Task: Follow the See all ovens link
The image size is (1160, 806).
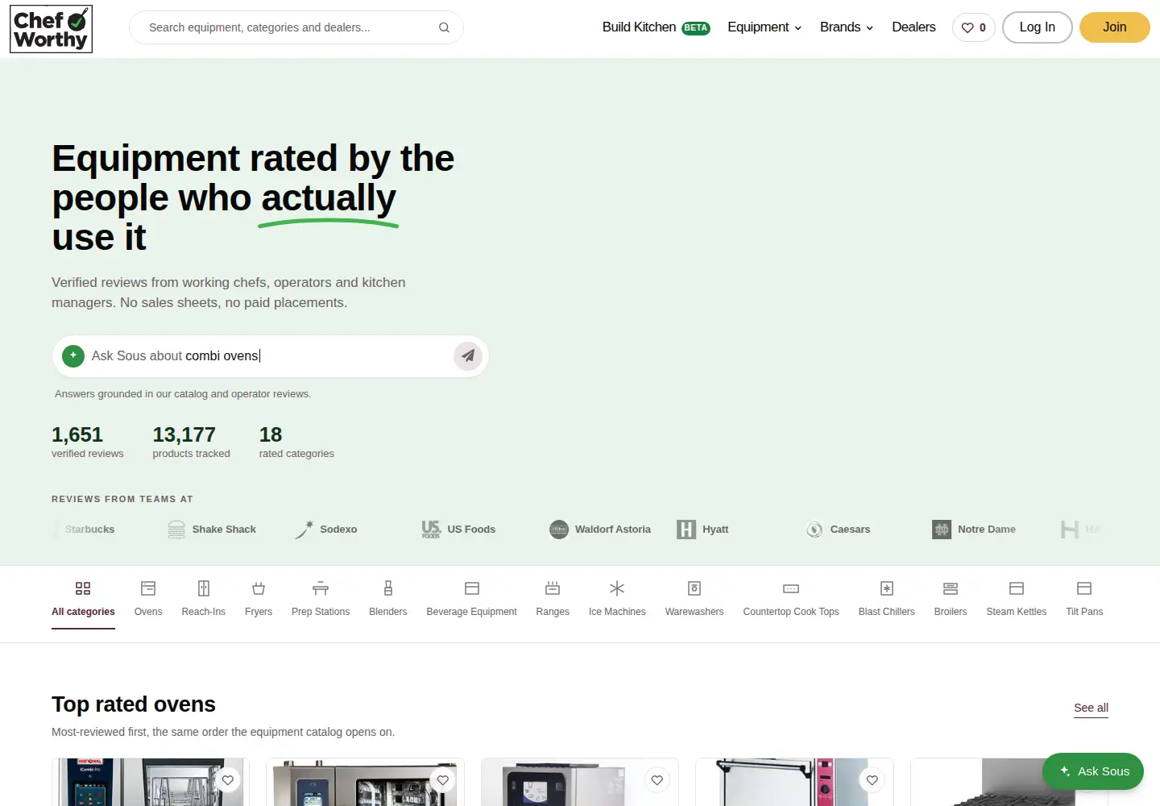Action: point(1091,708)
